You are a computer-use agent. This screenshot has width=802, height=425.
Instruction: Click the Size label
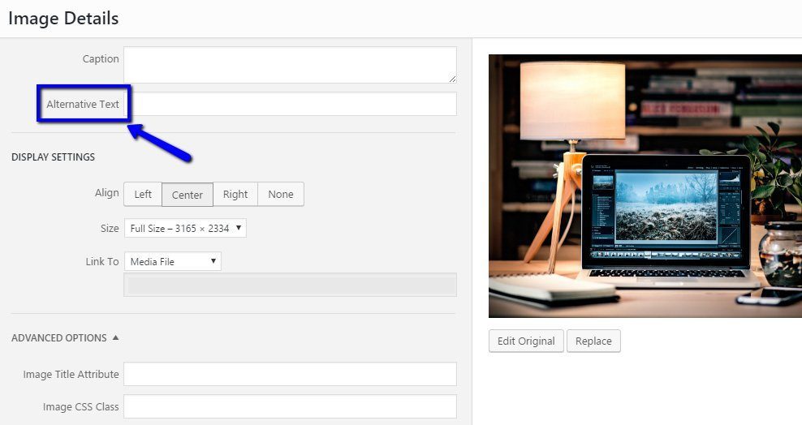(110, 229)
